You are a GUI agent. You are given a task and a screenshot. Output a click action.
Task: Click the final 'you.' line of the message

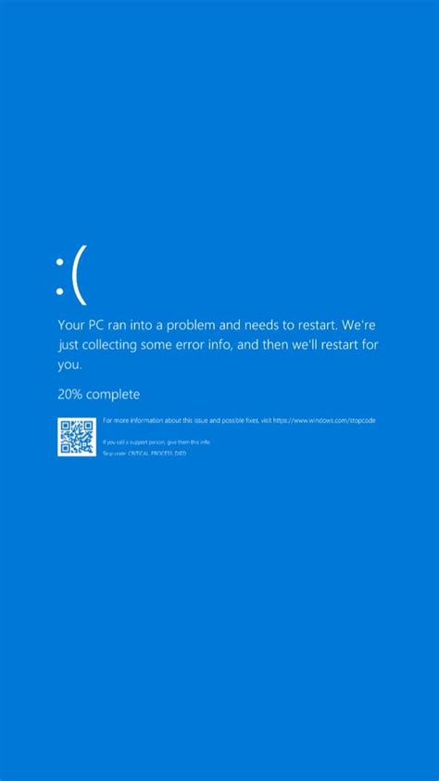click(69, 365)
